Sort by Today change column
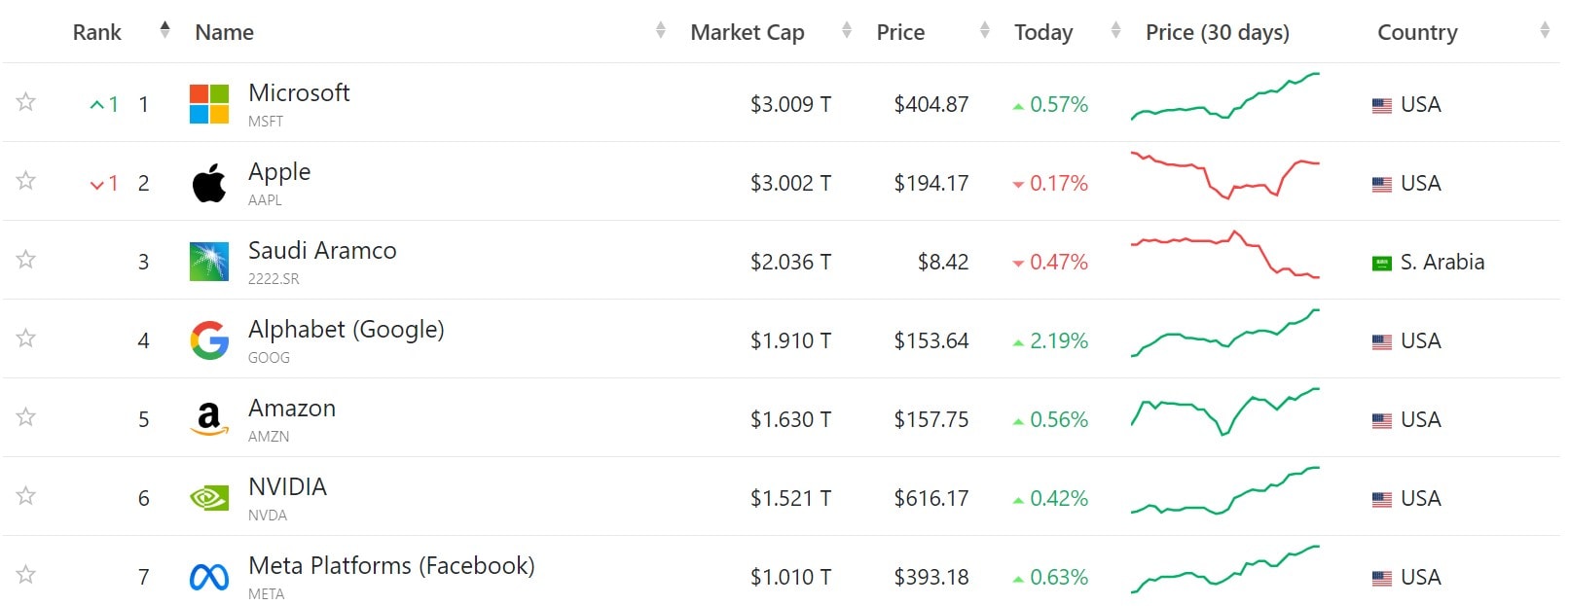 [1043, 32]
